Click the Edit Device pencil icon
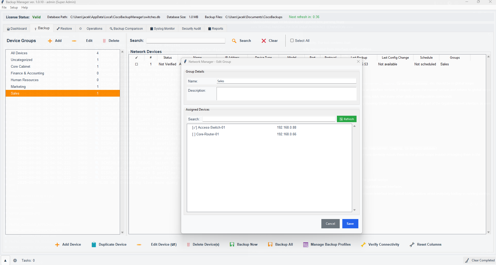This screenshot has width=496, height=265. 139,245
